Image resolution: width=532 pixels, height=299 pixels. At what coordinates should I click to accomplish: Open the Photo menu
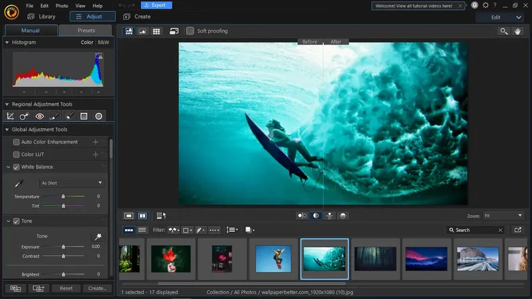click(61, 5)
